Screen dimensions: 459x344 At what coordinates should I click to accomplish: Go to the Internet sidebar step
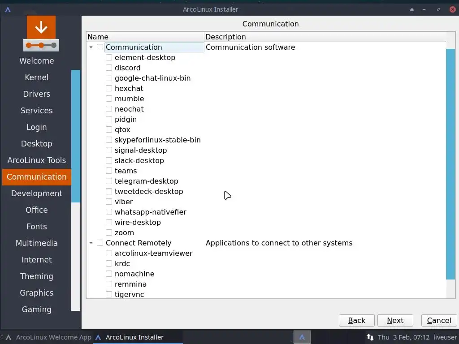pos(37,260)
